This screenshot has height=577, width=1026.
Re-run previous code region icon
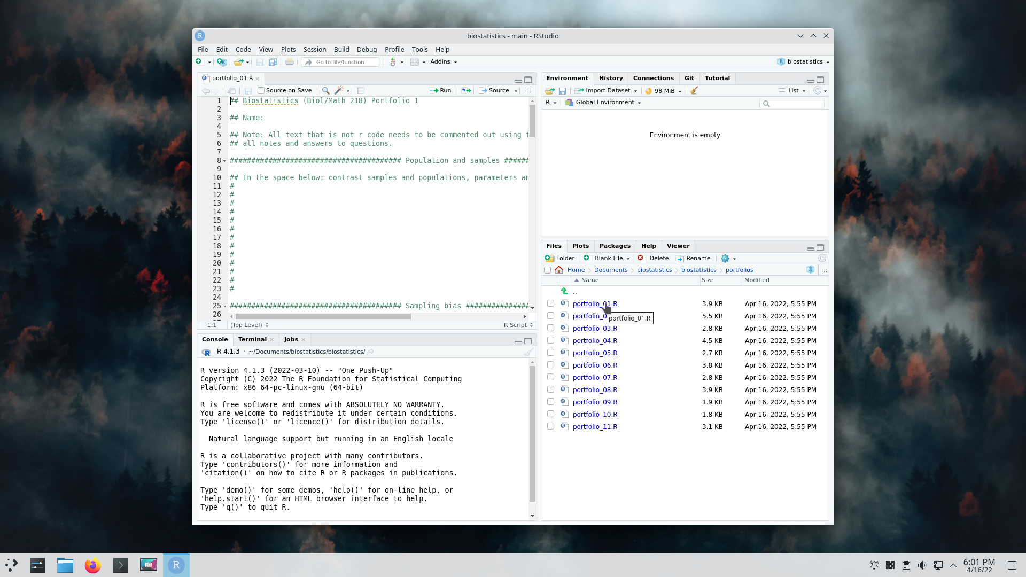click(x=467, y=91)
